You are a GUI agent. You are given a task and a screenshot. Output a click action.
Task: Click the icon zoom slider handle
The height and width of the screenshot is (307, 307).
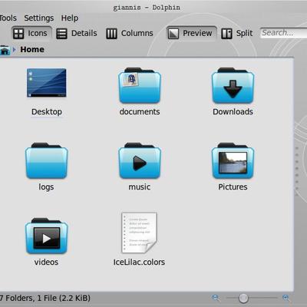click(243, 298)
